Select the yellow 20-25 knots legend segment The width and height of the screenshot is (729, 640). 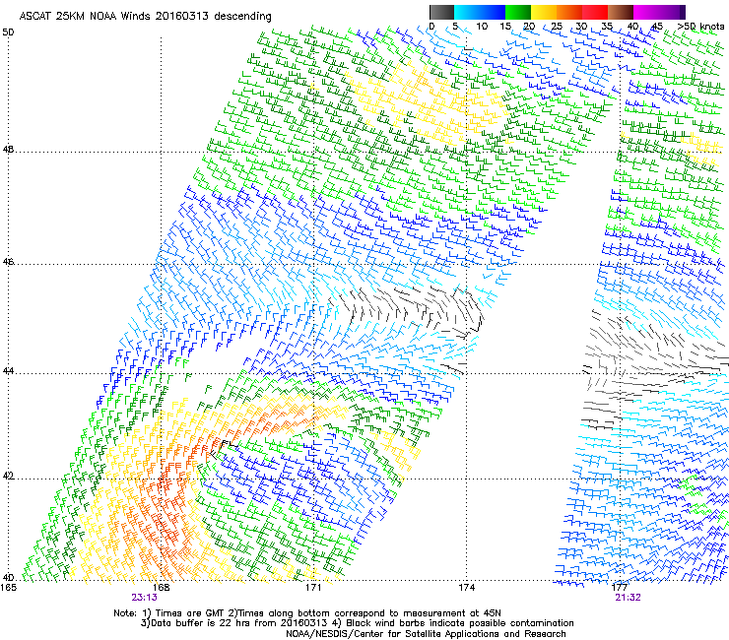[x=544, y=12]
